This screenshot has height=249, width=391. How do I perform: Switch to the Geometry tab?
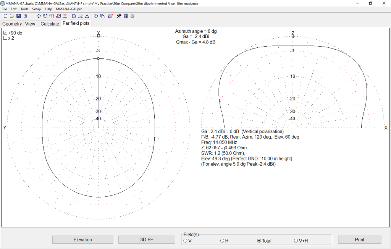12,24
